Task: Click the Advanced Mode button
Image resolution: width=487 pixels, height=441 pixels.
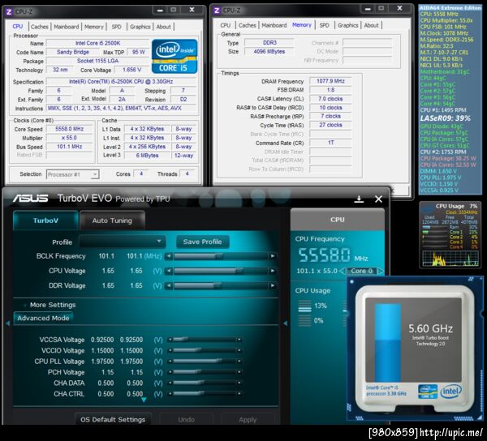Action: (43, 318)
